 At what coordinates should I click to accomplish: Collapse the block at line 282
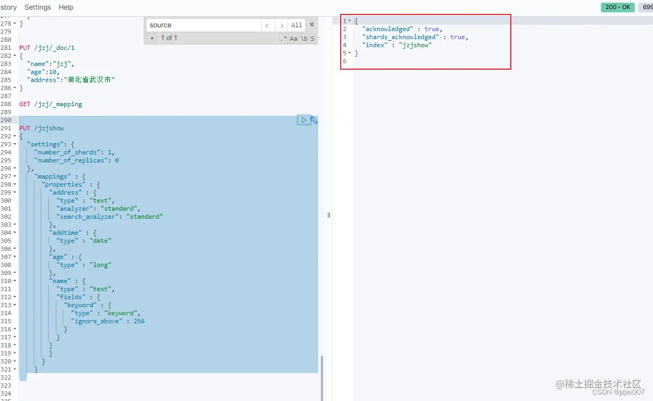click(15, 56)
